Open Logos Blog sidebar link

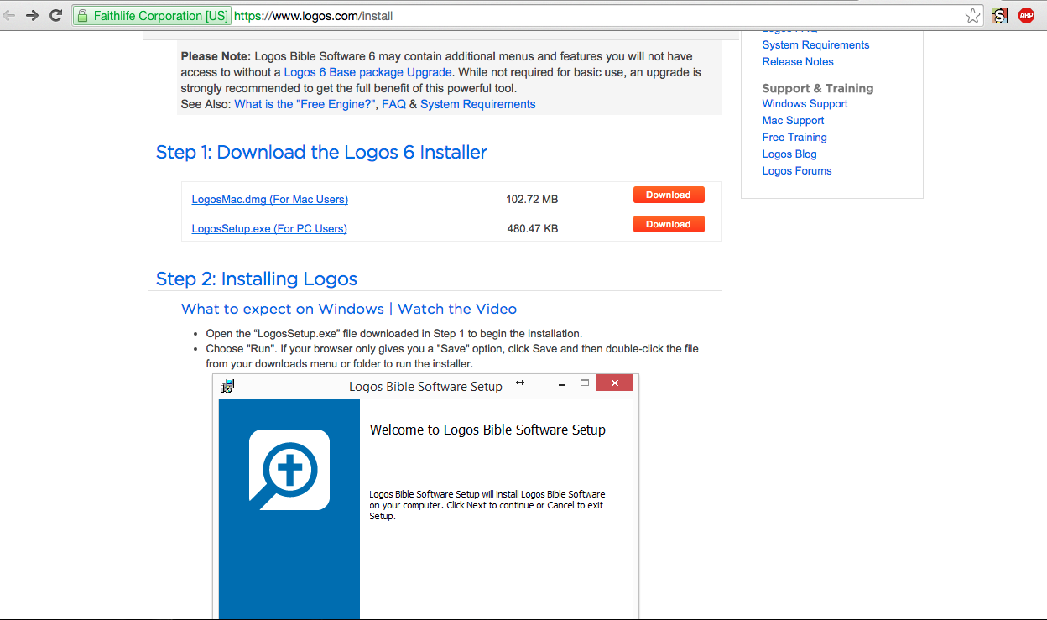tap(789, 154)
